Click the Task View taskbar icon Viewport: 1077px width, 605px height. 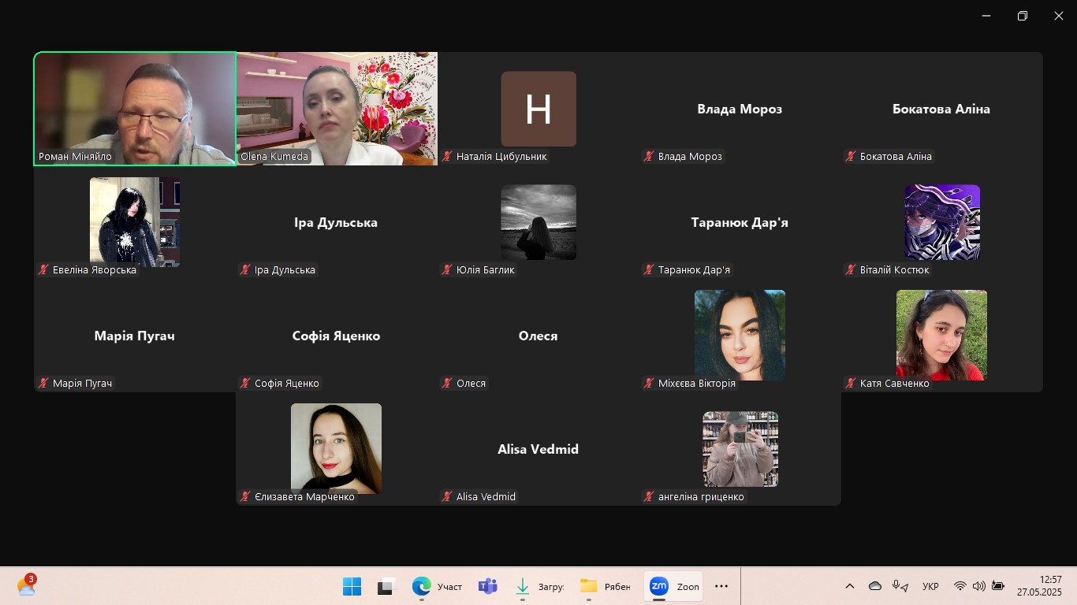[x=386, y=586]
